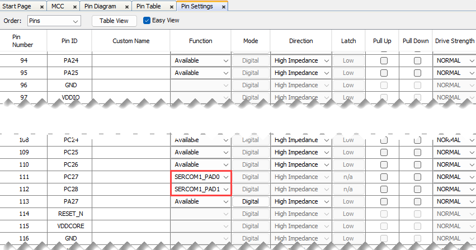Viewport: 476px width, 250px height.
Task: Switch to the Pin Table tab
Action: point(149,6)
